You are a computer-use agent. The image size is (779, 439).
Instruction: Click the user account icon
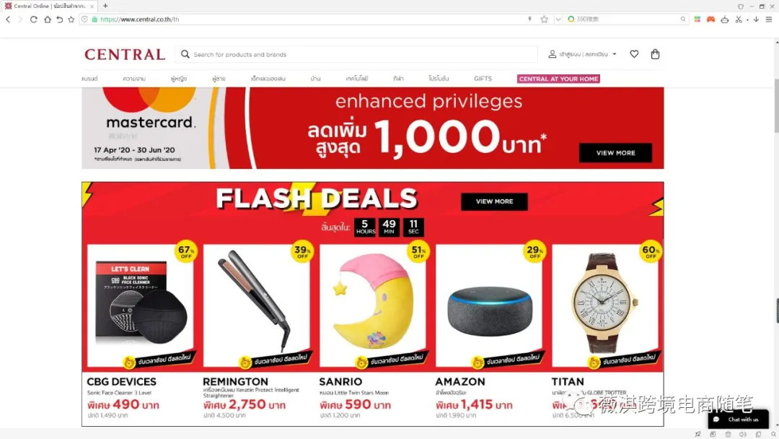pyautogui.click(x=552, y=54)
